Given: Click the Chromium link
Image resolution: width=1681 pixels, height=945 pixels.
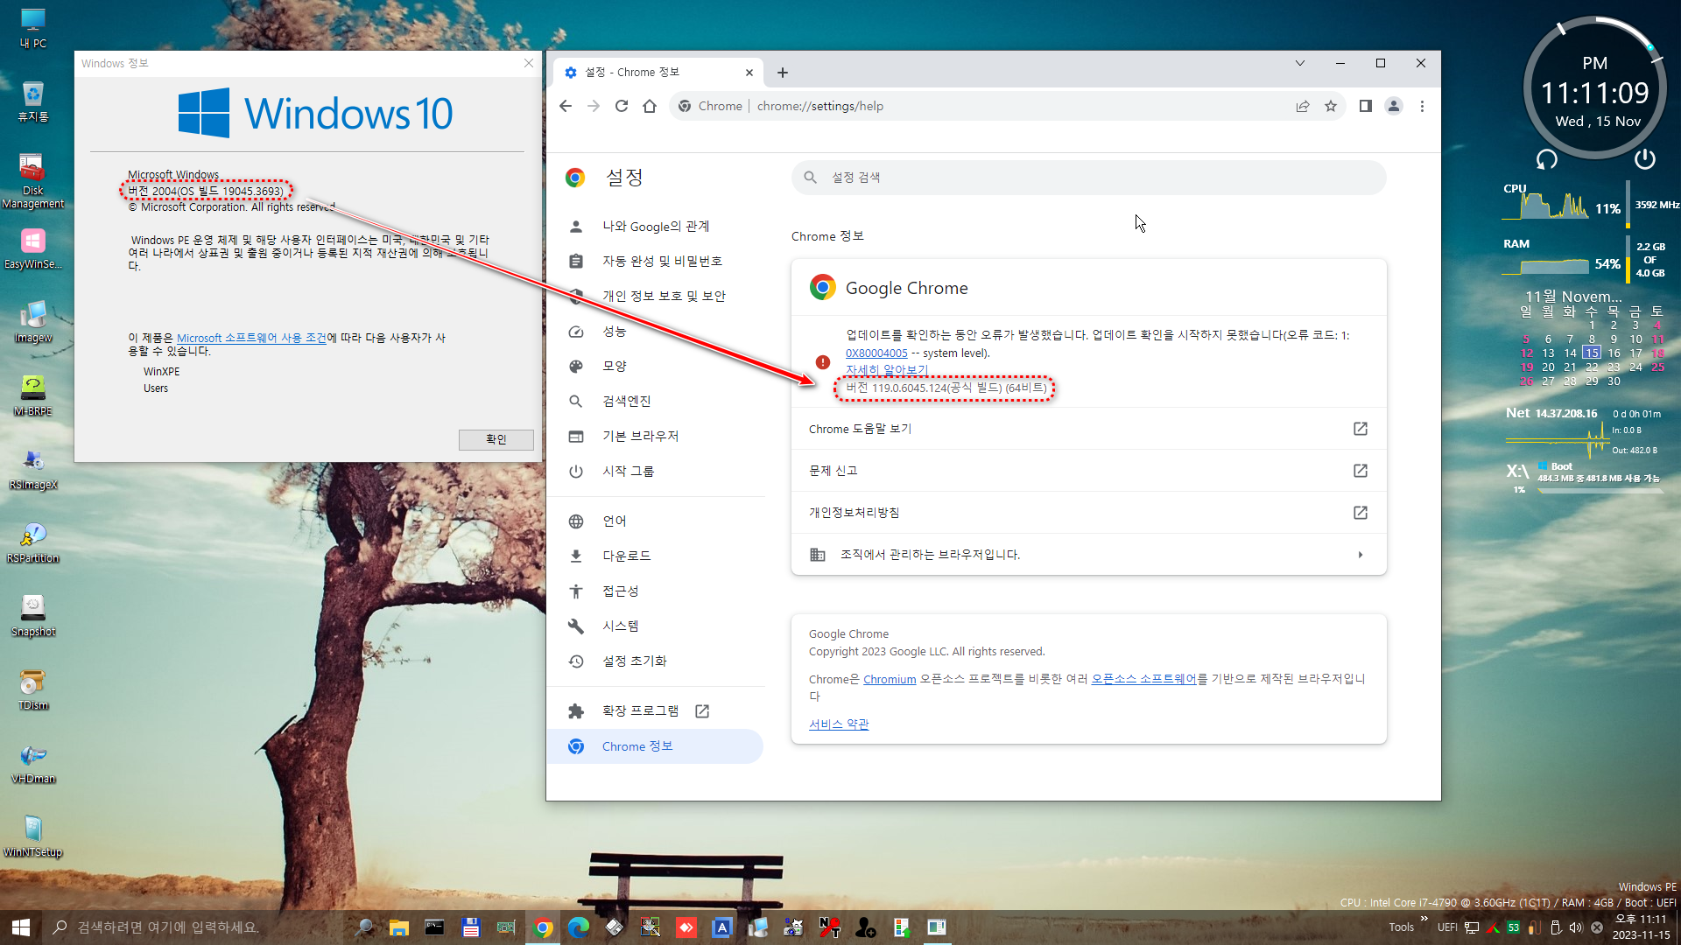Looking at the screenshot, I should pos(890,679).
